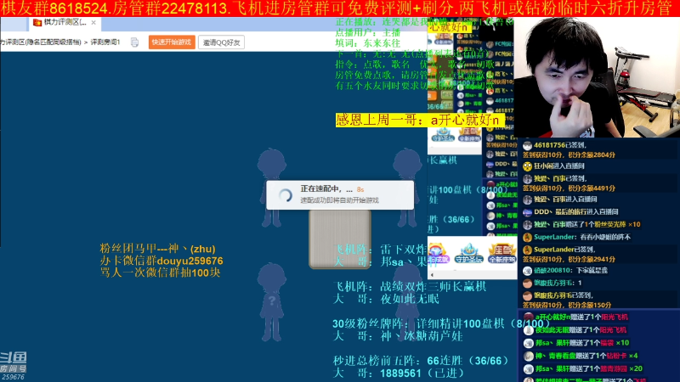This screenshot has height=382, width=680.
Task: Click avatar beside SuperLander已签到
Action: pyautogui.click(x=527, y=250)
